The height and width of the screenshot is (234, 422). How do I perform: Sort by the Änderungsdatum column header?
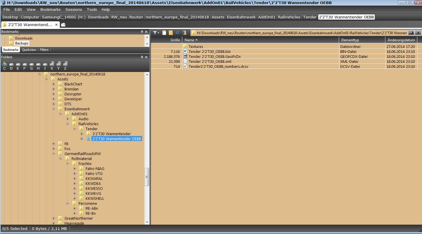point(401,40)
